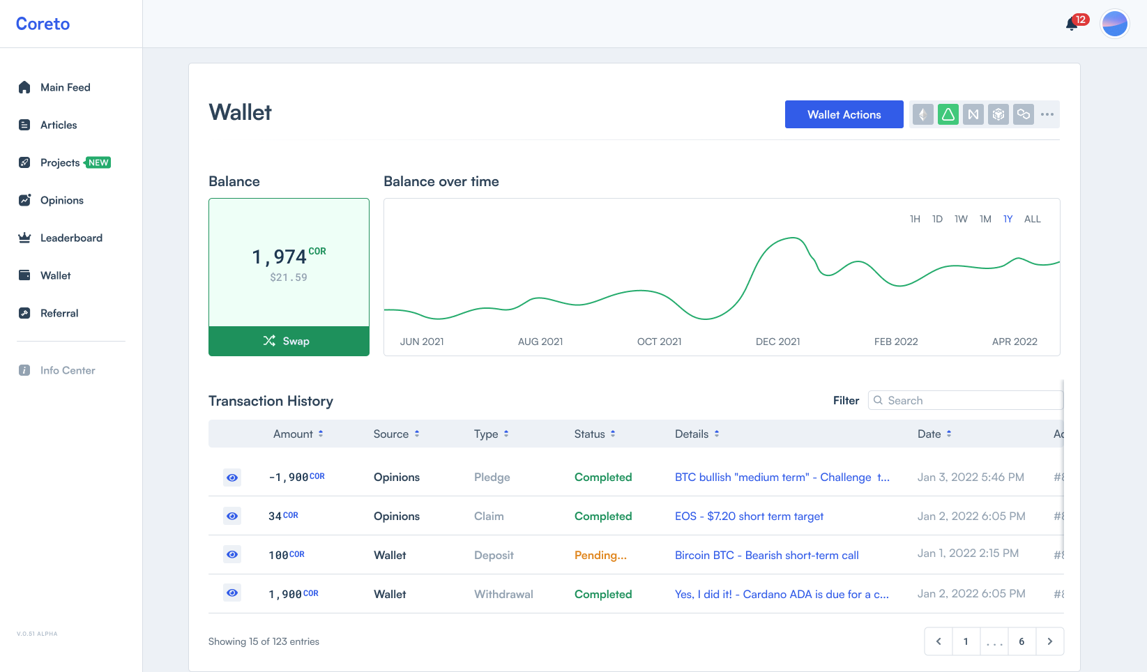Open Info Center from sidebar
Viewport: 1147px width, 672px height.
pos(68,370)
